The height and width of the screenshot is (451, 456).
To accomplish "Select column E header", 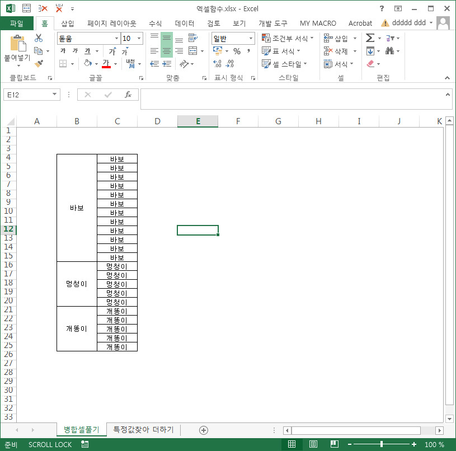I will click(198, 121).
